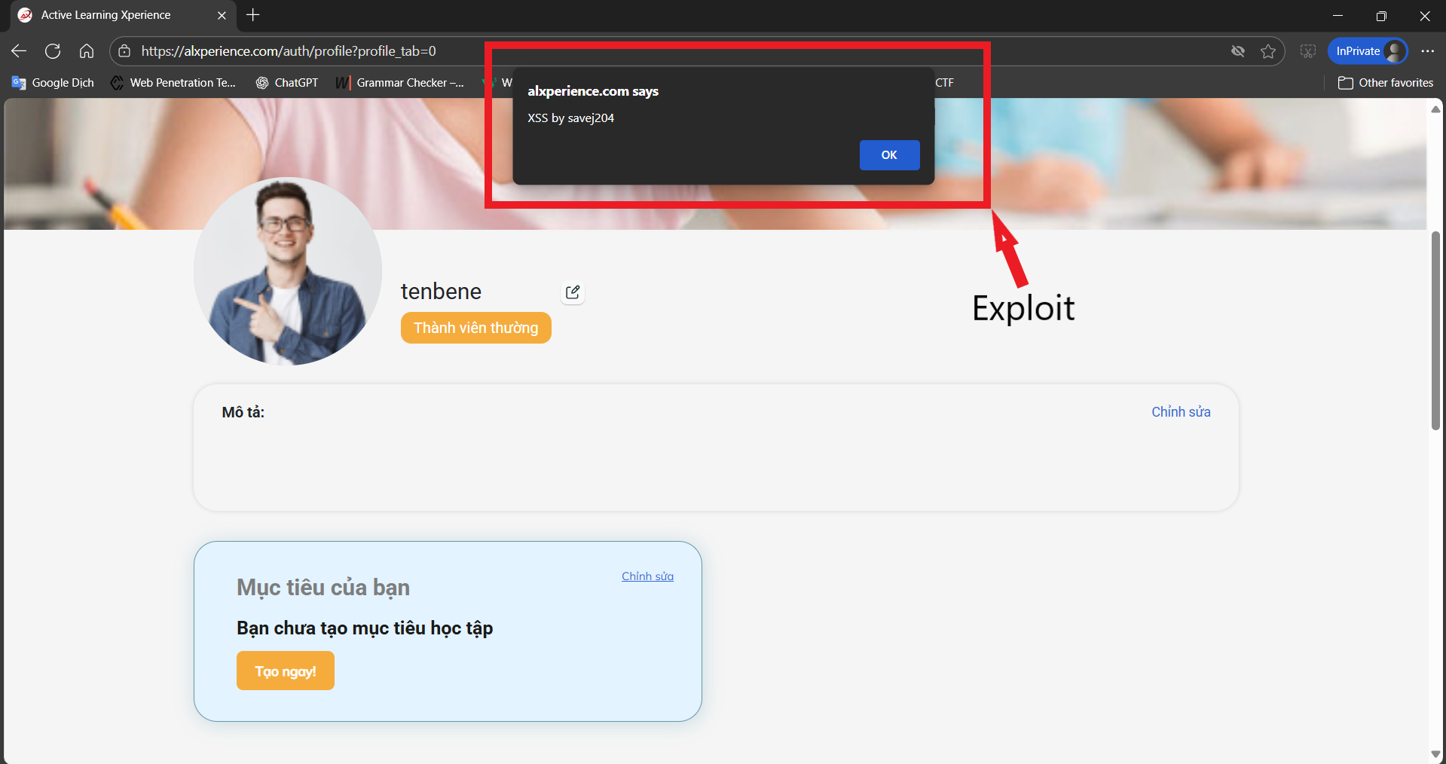Add this page to favorites star
This screenshot has width=1446, height=764.
pyautogui.click(x=1268, y=51)
